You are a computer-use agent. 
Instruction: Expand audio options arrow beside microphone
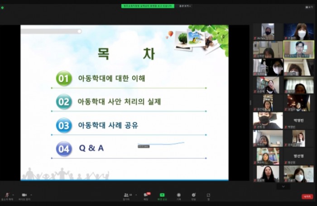(13, 195)
